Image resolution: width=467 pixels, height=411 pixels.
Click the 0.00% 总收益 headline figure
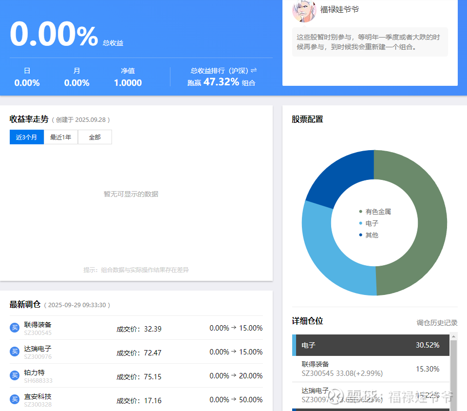pos(54,34)
